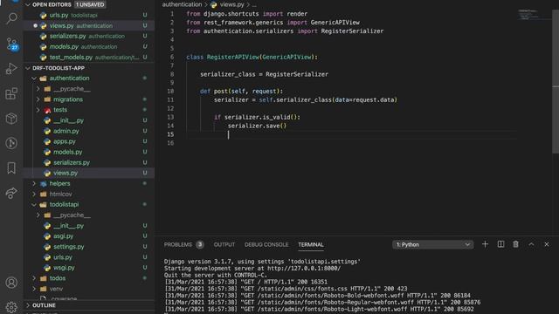Open authentication's __init__.py file
Screen dimensions: 559x314
[x=89, y=120]
